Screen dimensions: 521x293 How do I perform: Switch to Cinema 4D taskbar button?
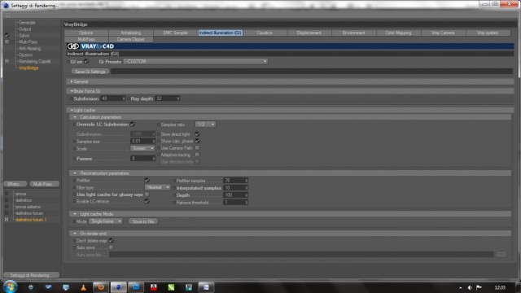(x=118, y=287)
